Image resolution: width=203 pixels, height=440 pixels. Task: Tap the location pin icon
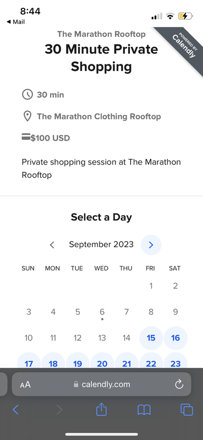tap(28, 117)
